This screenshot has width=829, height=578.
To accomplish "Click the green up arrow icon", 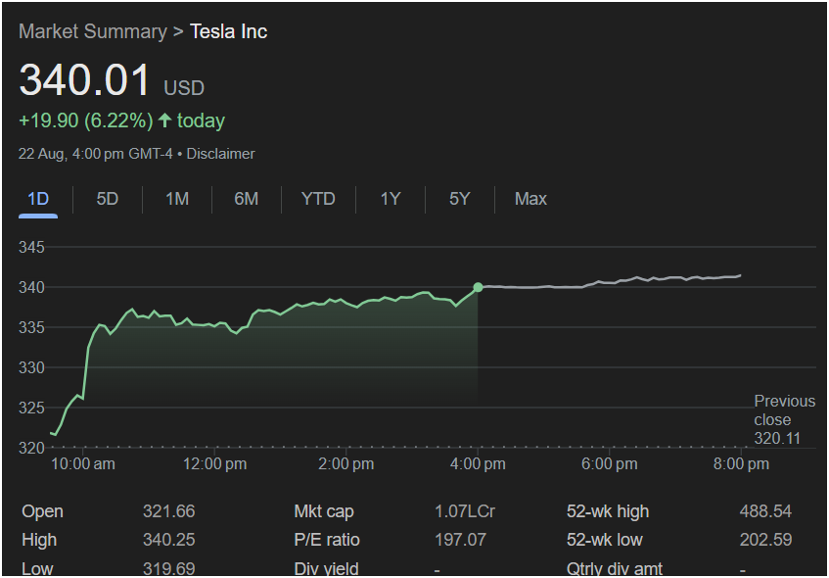I will [x=164, y=120].
